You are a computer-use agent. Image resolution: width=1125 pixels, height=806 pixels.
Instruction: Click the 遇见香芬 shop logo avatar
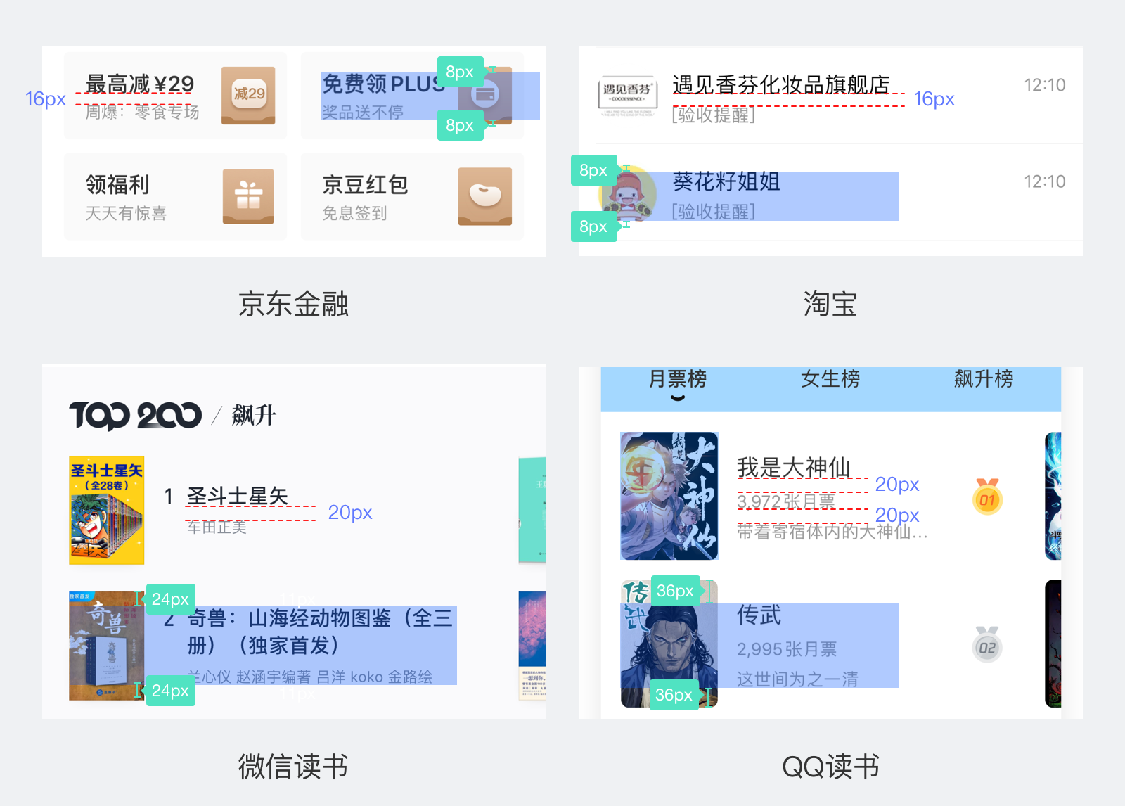pos(626,96)
